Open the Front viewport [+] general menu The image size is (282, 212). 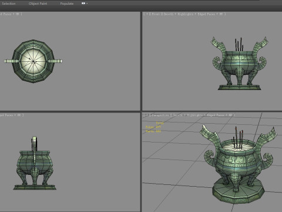click(146, 14)
